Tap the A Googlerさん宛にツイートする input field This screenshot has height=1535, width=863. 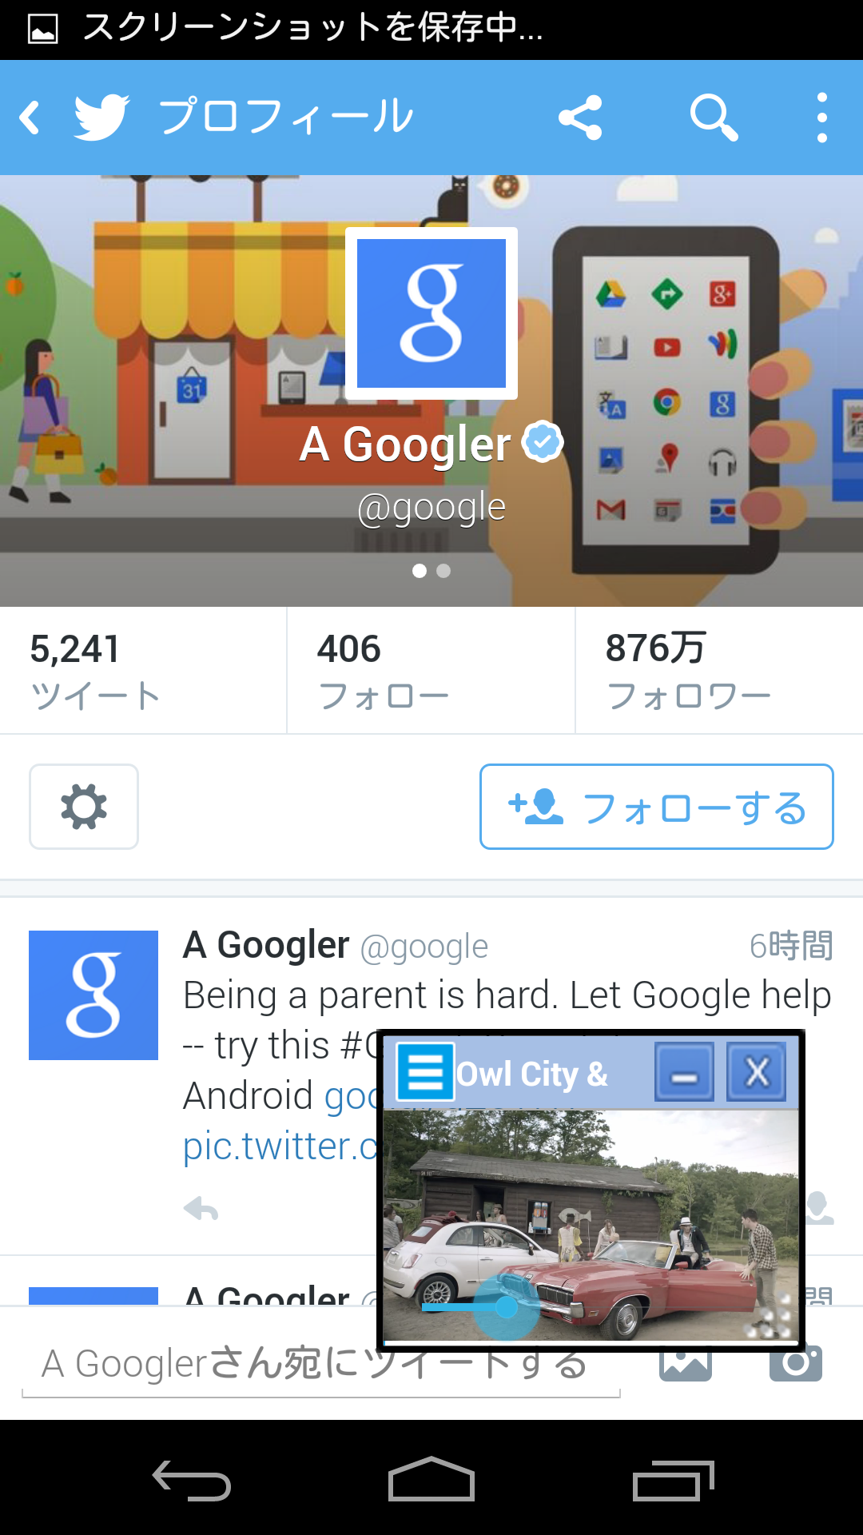click(x=321, y=1364)
